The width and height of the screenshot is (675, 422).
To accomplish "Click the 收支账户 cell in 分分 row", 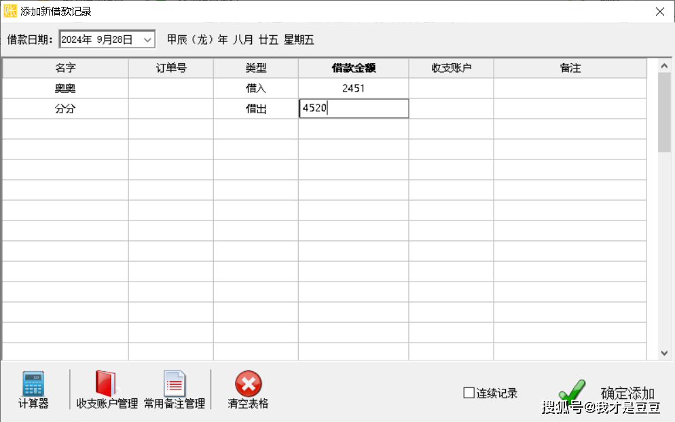I will tap(451, 109).
